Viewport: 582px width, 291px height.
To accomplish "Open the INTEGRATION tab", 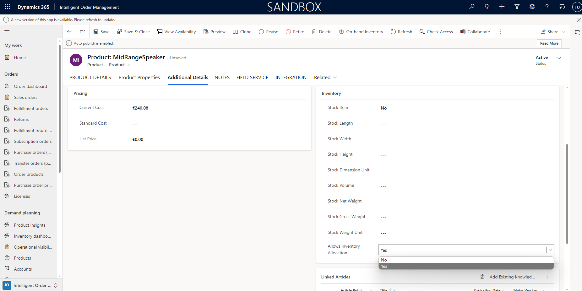I will pyautogui.click(x=291, y=78).
